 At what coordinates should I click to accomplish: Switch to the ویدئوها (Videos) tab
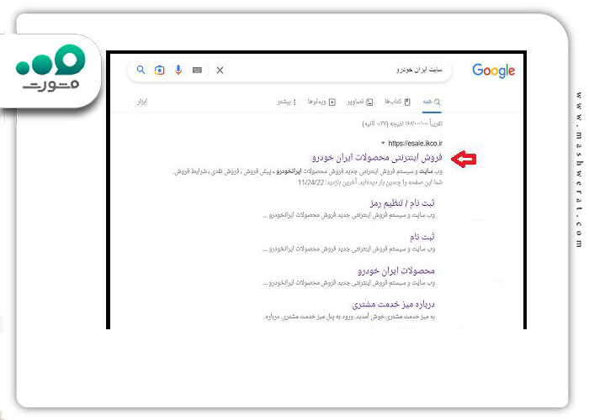click(x=321, y=102)
